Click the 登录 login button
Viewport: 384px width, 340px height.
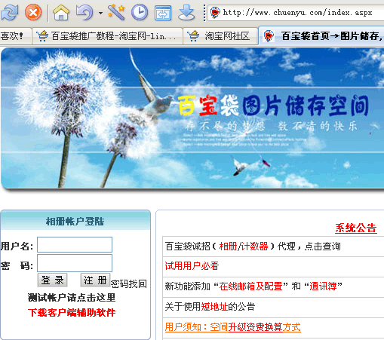(52, 280)
